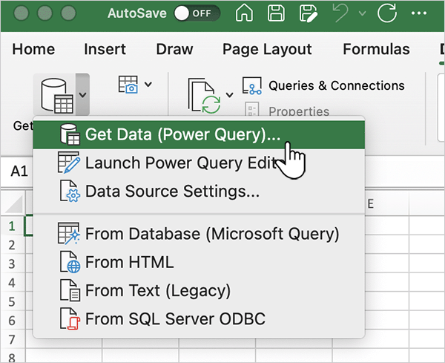This screenshot has width=445, height=363.
Task: Click the Home icon in title bar
Action: pos(245,13)
